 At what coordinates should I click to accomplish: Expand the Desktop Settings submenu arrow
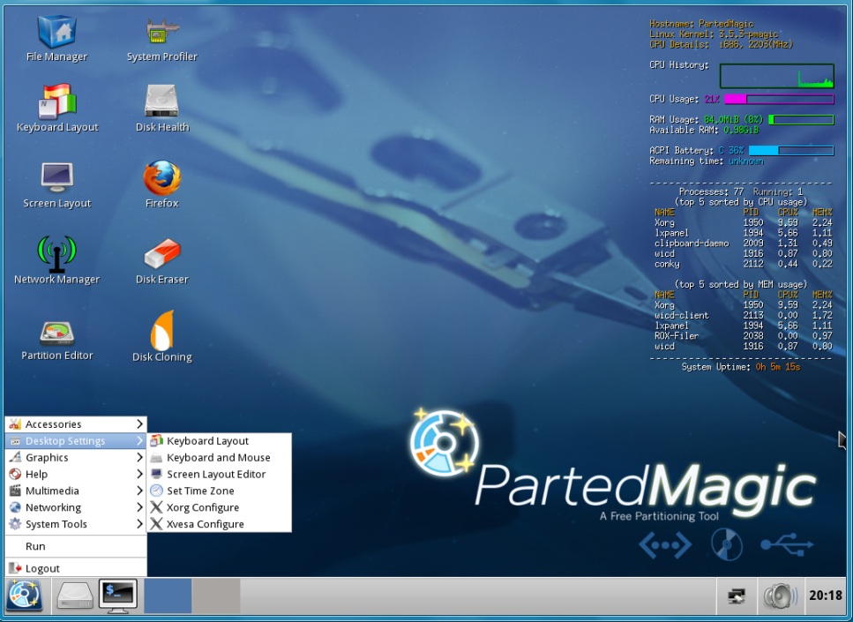tap(139, 441)
